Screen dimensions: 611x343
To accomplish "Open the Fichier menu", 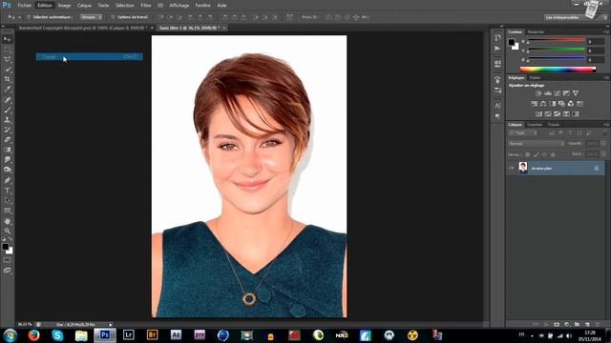I will pos(24,6).
